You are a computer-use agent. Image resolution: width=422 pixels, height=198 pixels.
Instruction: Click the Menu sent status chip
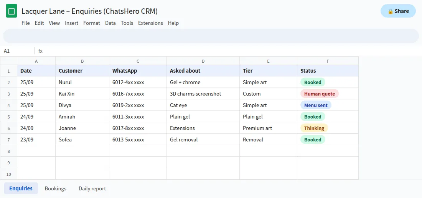coord(316,105)
